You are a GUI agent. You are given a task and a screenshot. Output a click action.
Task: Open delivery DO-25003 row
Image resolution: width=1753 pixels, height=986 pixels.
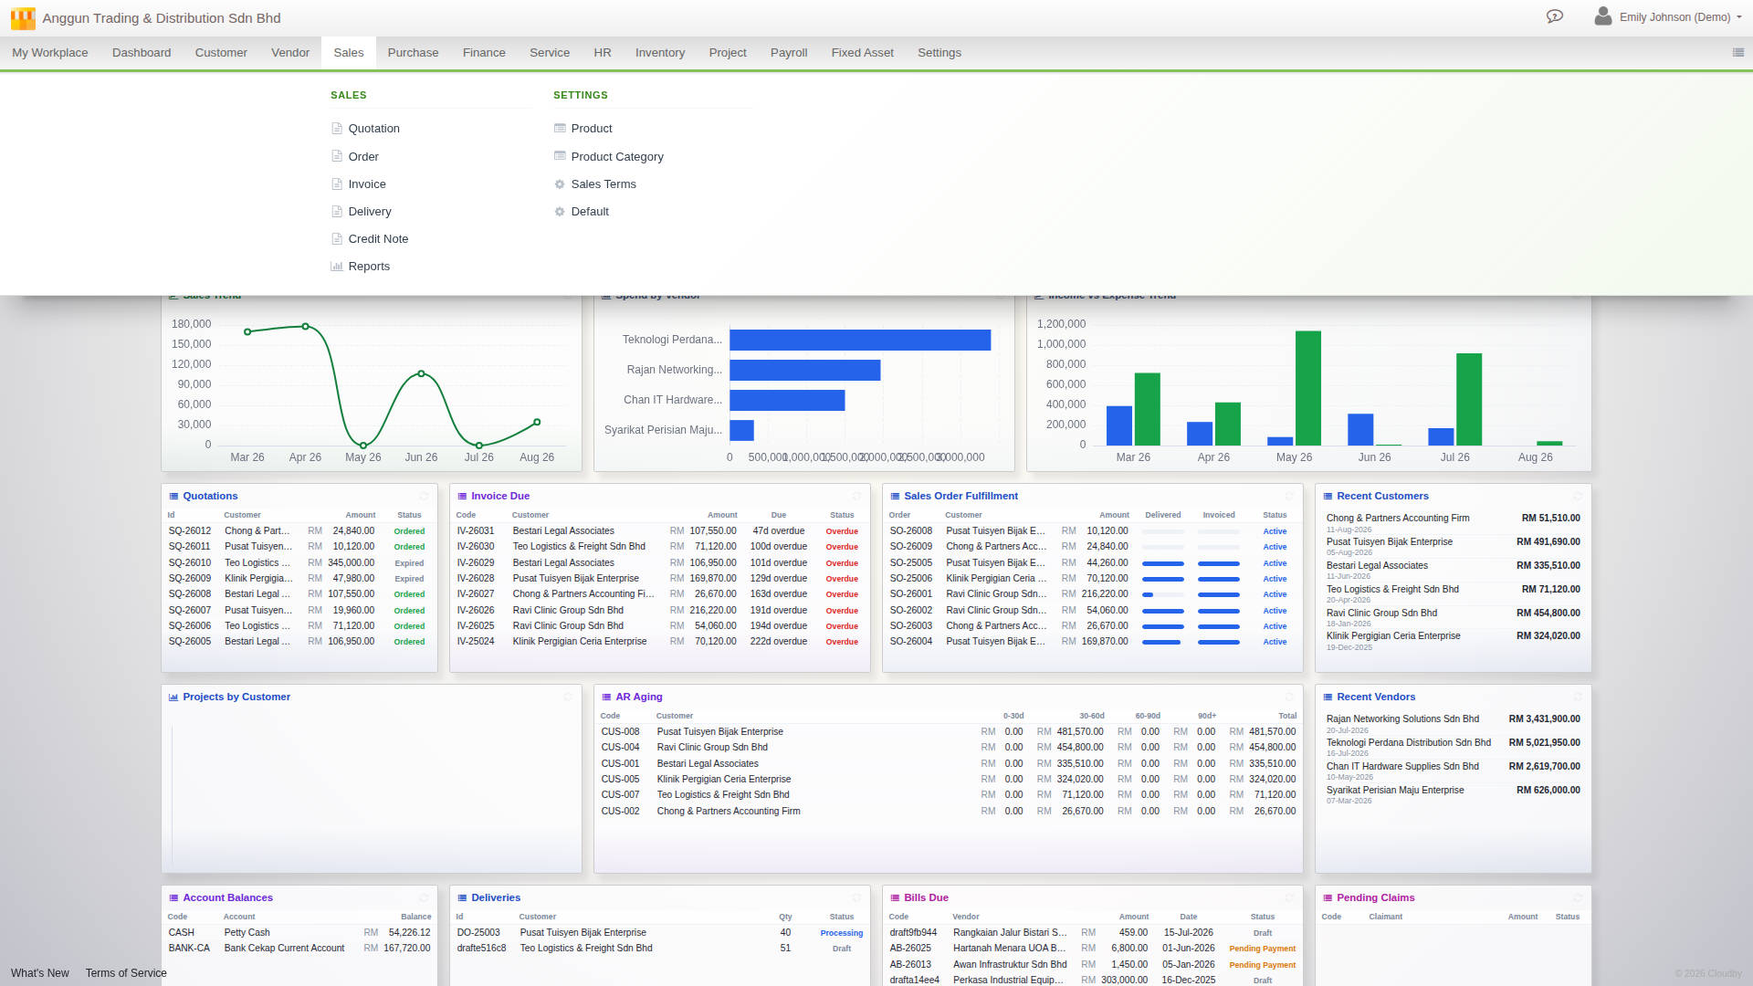tap(659, 933)
